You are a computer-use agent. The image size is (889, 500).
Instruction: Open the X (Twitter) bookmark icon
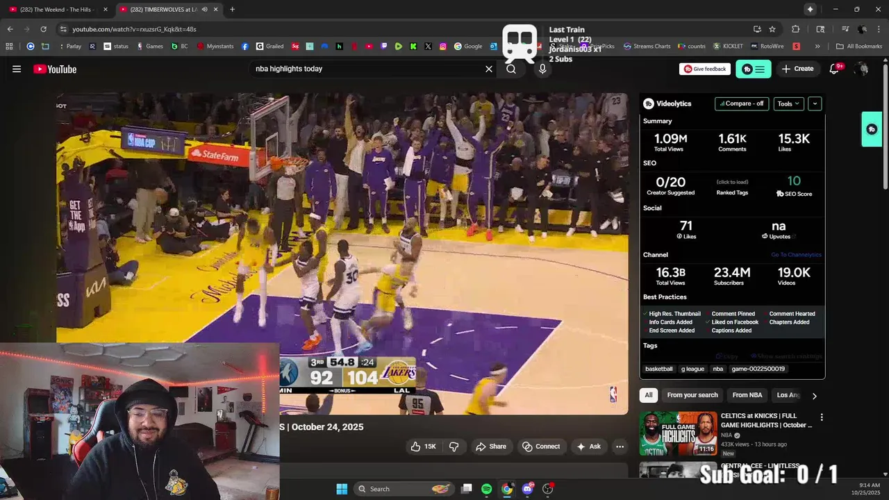click(x=428, y=47)
